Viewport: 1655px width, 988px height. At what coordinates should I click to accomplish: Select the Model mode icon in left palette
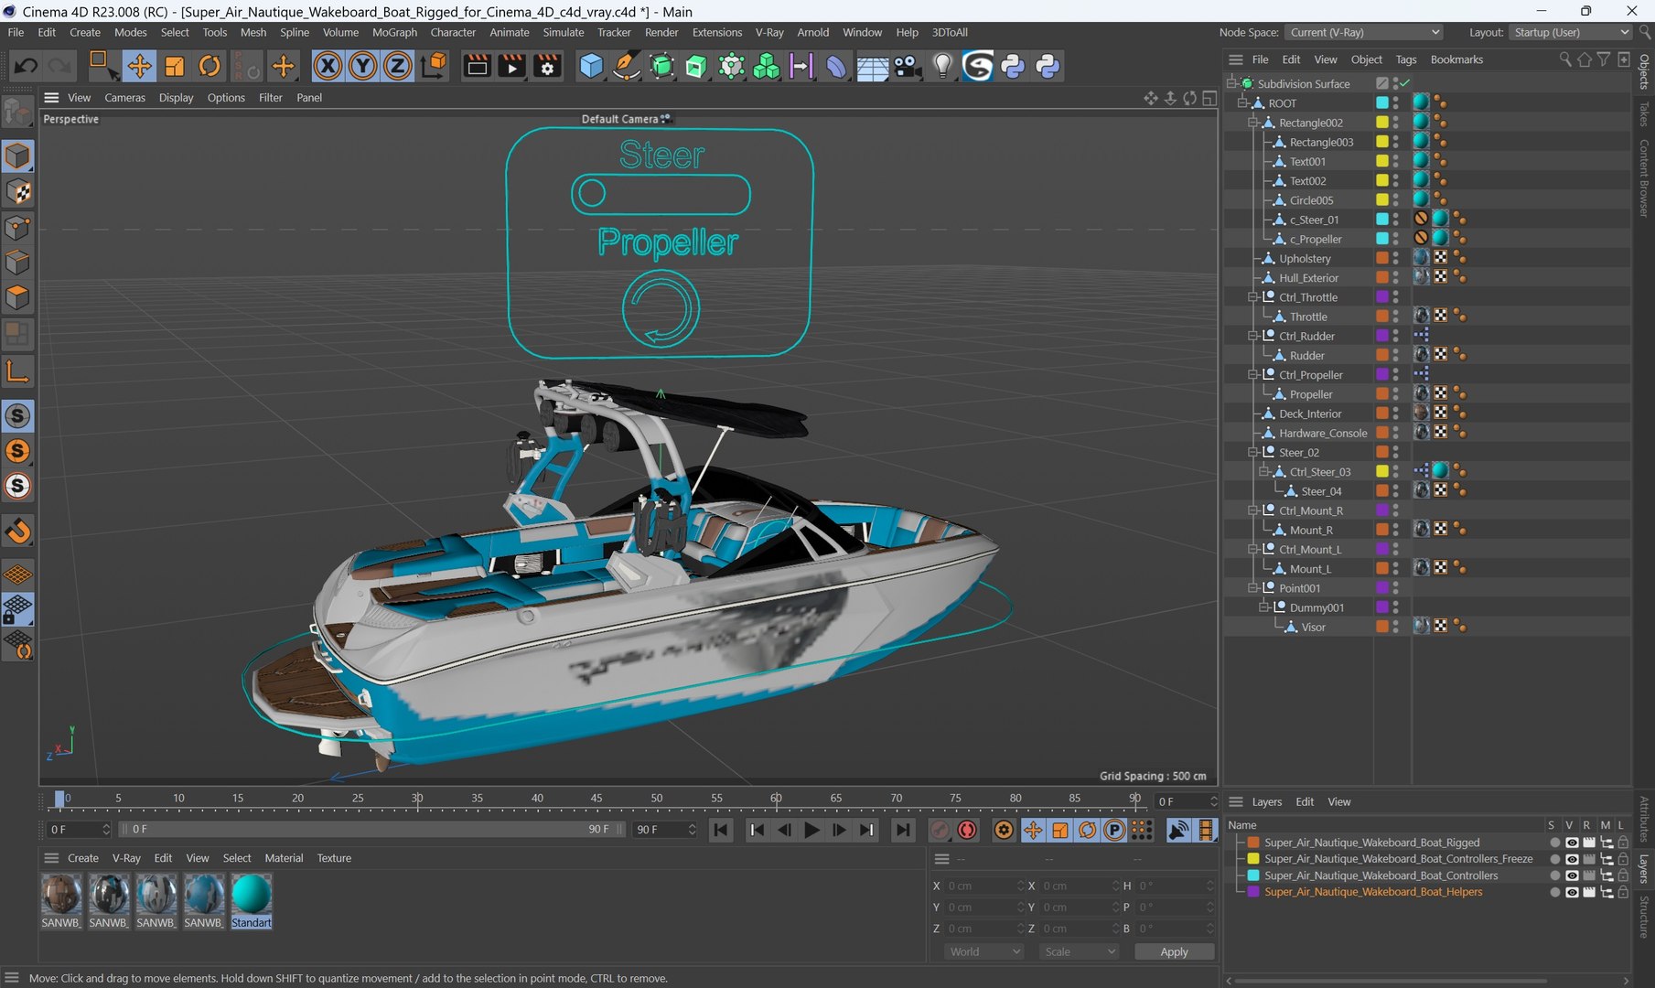[x=17, y=156]
